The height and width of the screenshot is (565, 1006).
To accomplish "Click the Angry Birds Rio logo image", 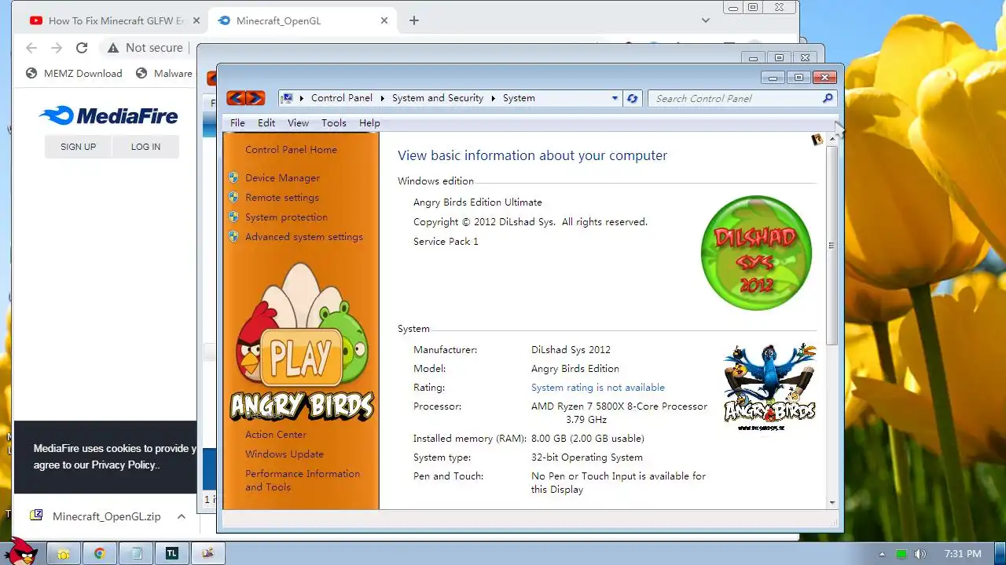I will [x=769, y=386].
